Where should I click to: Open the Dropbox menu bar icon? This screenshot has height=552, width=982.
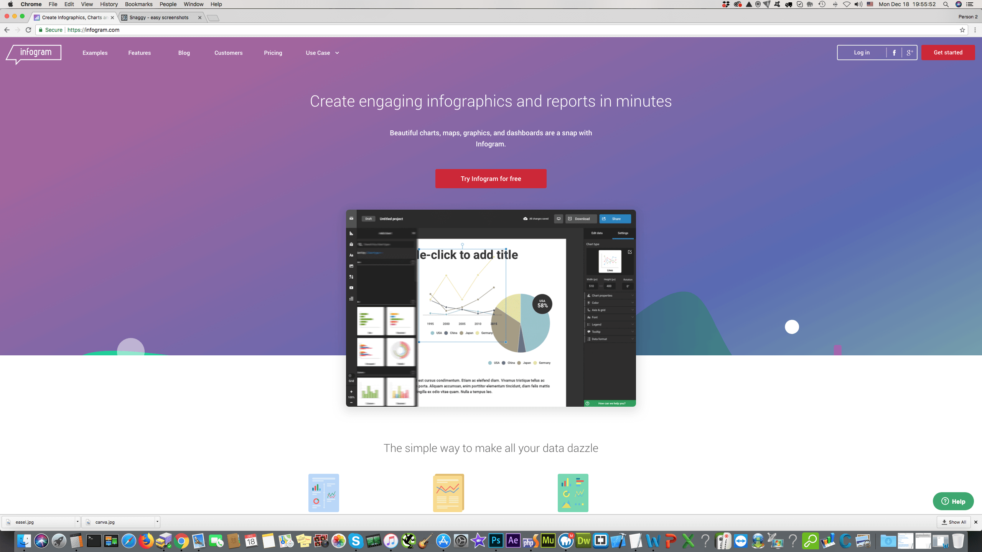pos(726,4)
